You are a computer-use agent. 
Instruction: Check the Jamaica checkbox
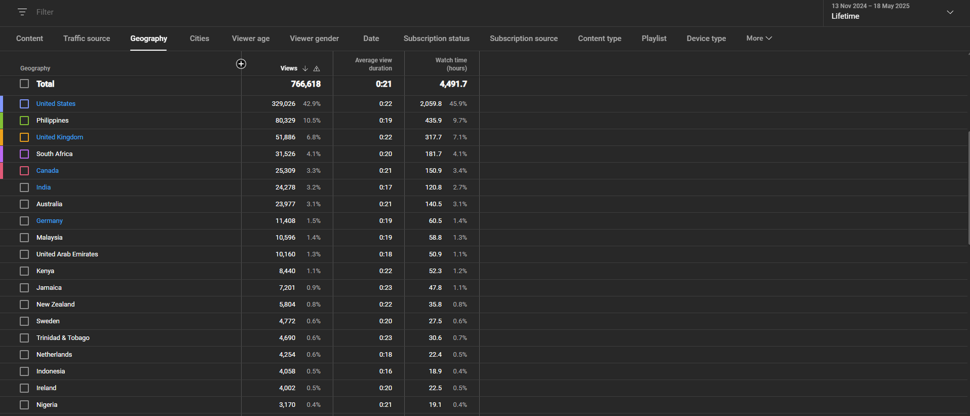tap(24, 288)
